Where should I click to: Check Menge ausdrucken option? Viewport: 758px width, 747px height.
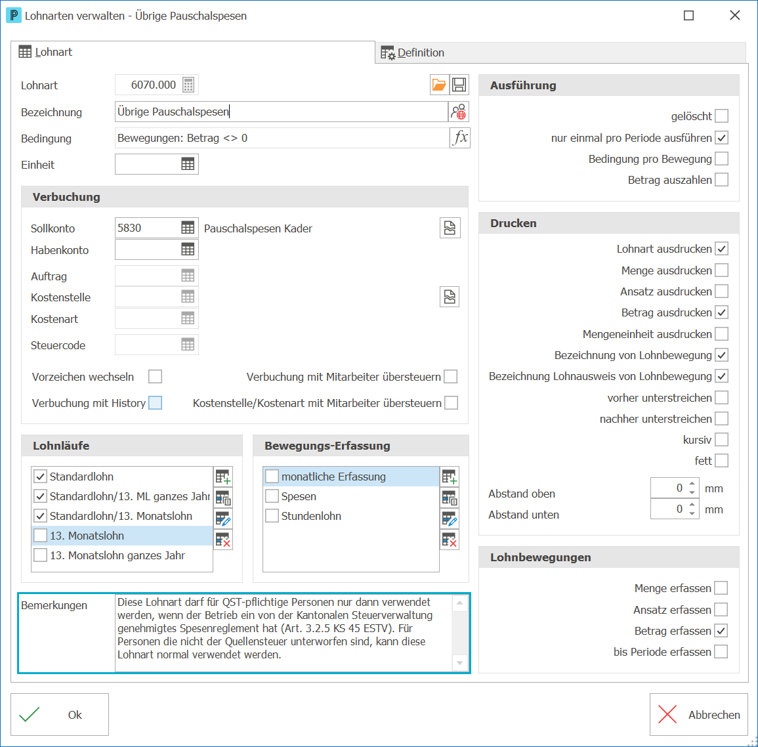point(721,270)
